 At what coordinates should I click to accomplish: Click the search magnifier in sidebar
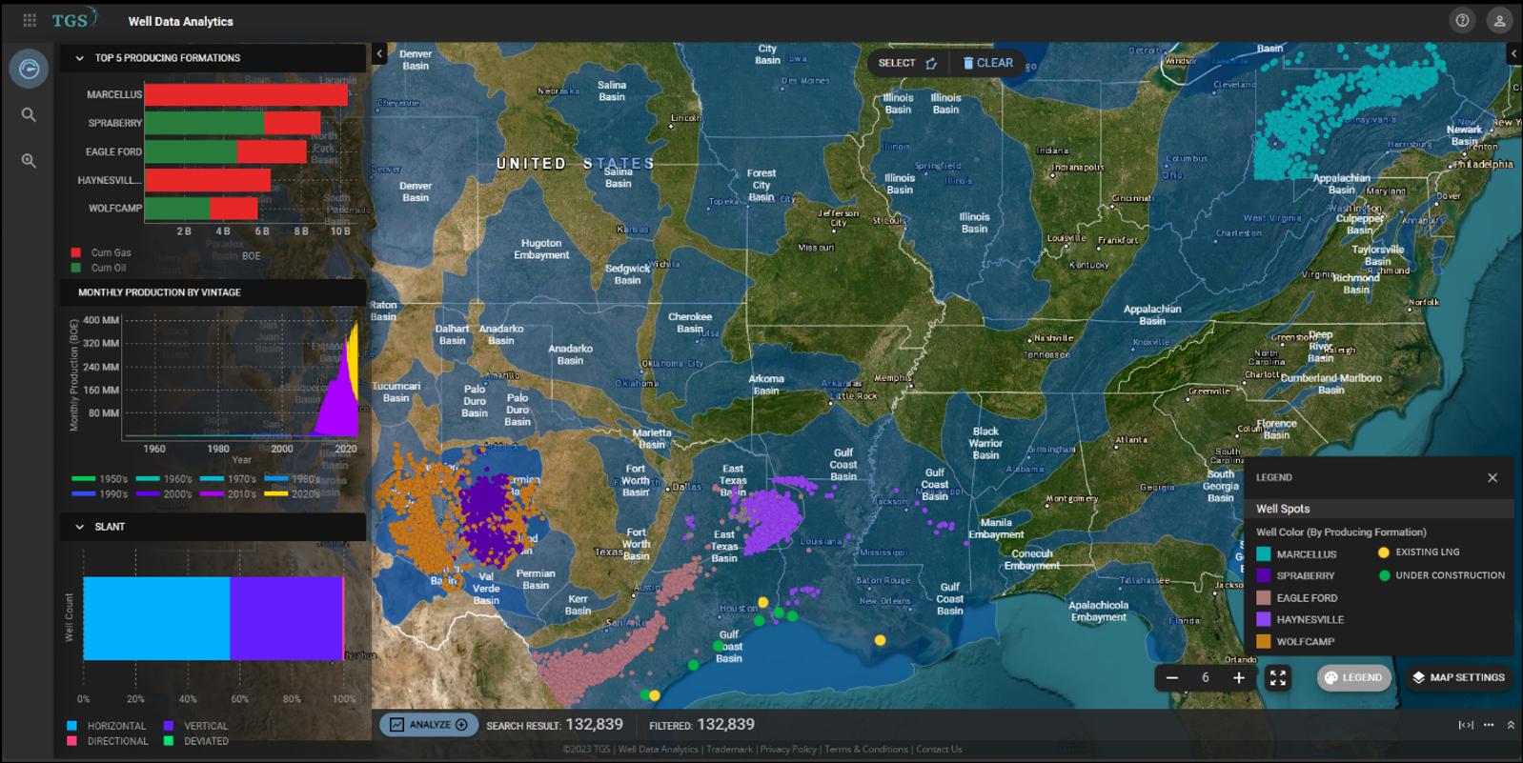[x=29, y=114]
